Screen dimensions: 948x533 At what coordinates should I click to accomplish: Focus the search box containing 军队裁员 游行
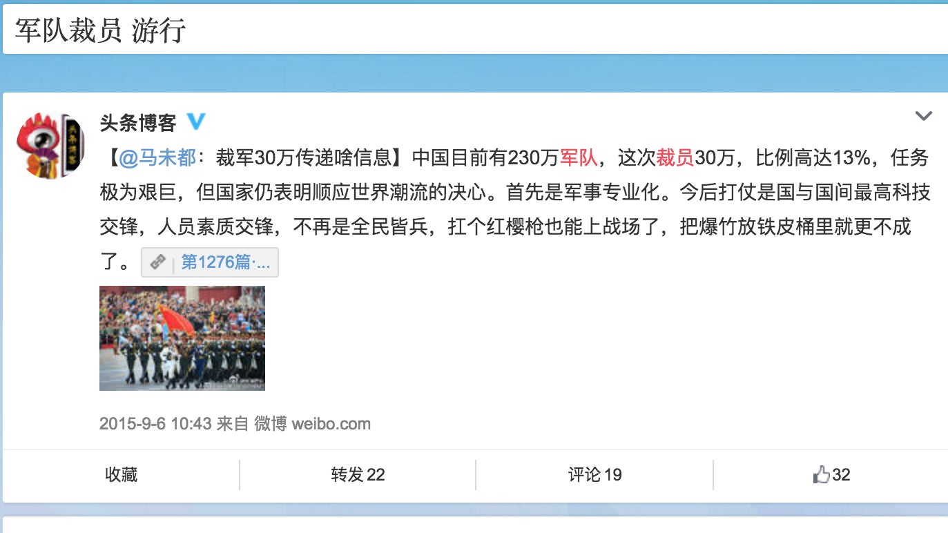coord(474,31)
